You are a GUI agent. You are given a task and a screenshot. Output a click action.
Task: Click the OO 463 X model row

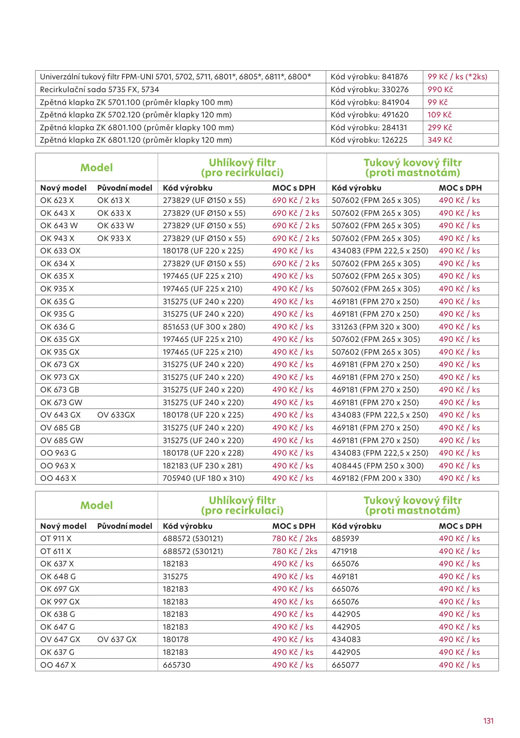point(58,478)
